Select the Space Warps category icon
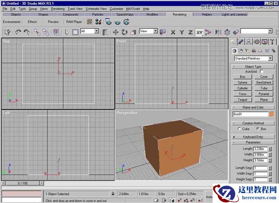This screenshot has width=279, height=203. click(x=267, y=51)
